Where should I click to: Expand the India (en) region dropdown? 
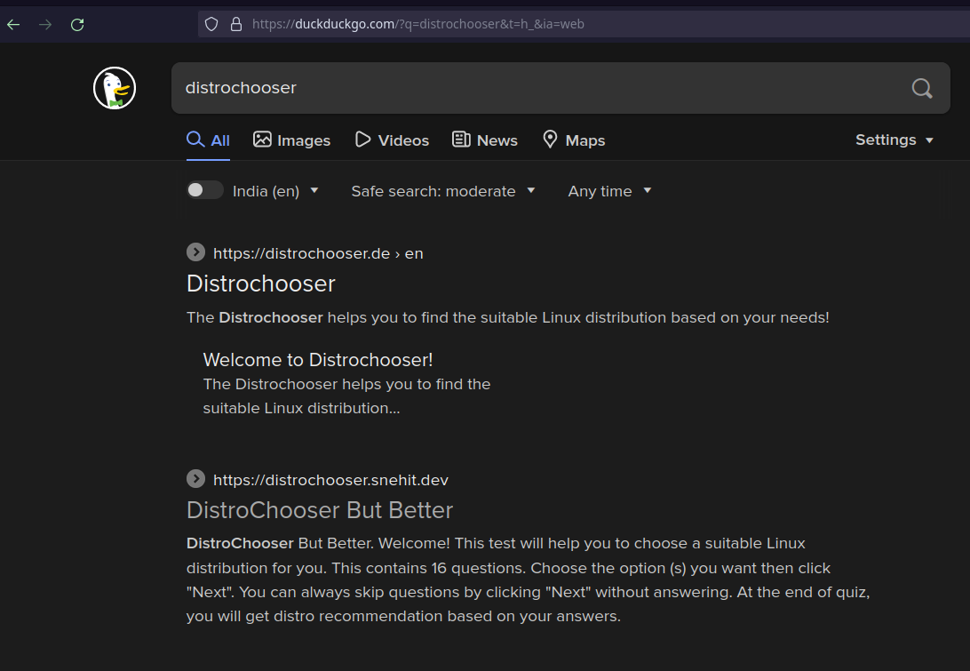275,191
